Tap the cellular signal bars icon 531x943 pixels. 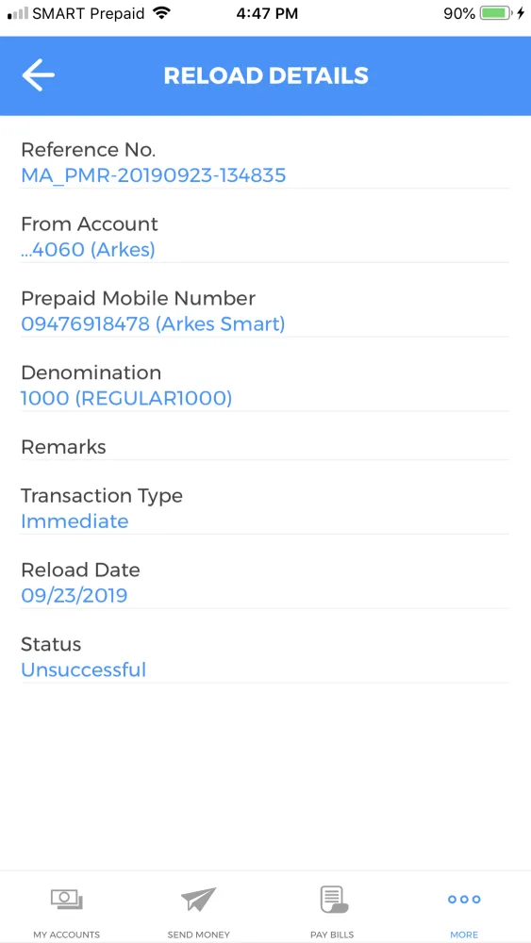pos(17,14)
